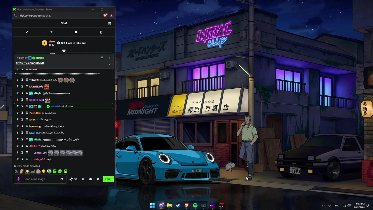This screenshot has height=210, width=373.
Task: Click the shield icon next to Rahofa_123
Action: (x=27, y=100)
